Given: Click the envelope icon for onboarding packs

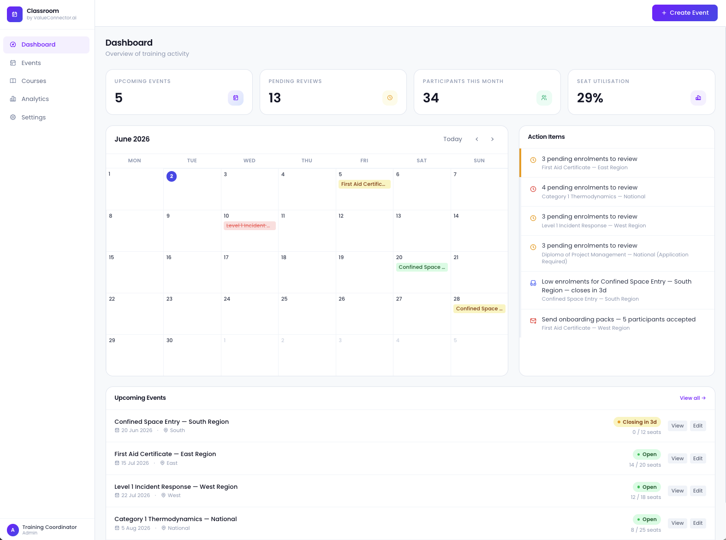Looking at the screenshot, I should coord(533,321).
